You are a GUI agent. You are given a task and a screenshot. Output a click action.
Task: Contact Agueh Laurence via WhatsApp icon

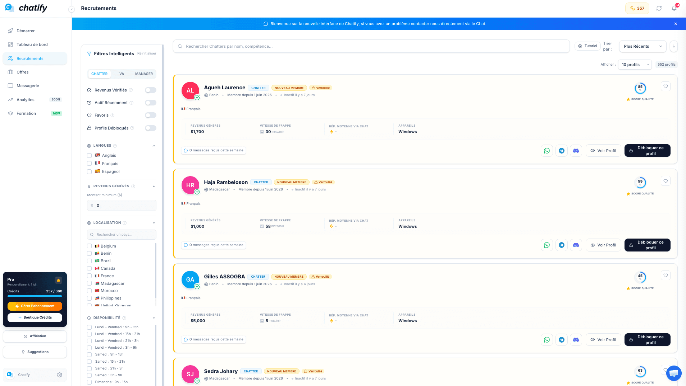pos(547,151)
